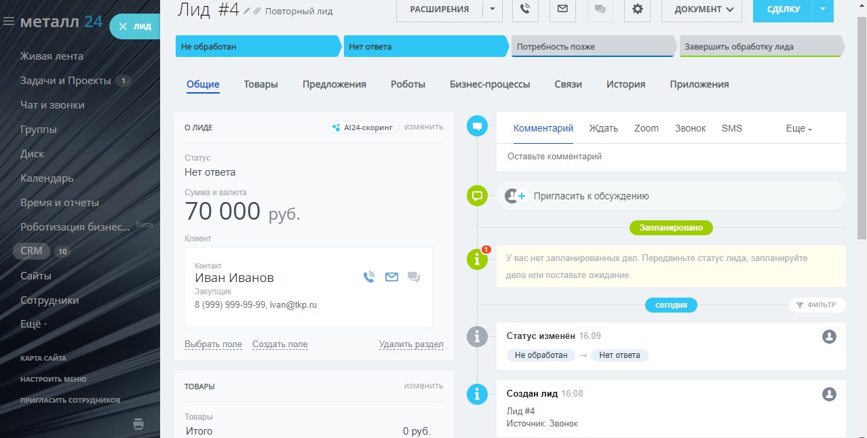This screenshot has width=867, height=438.
Task: Open settings via the gear icon
Action: [x=637, y=9]
